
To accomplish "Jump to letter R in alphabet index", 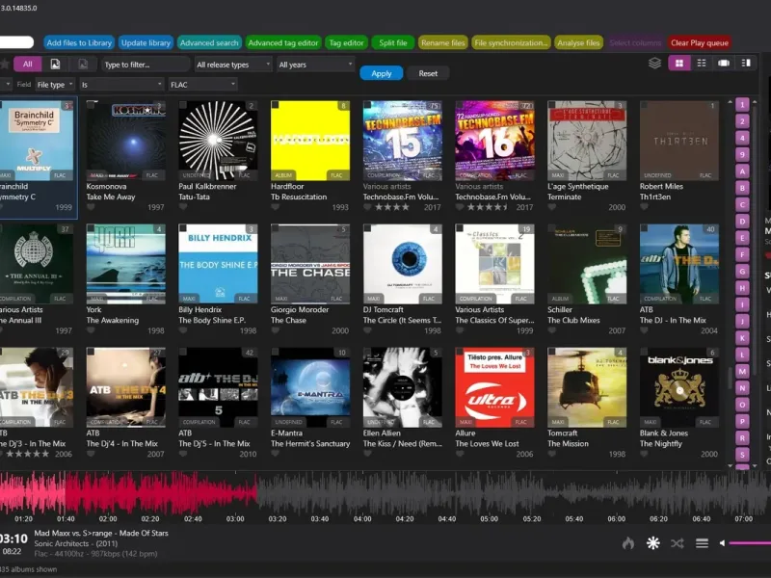I will point(742,437).
